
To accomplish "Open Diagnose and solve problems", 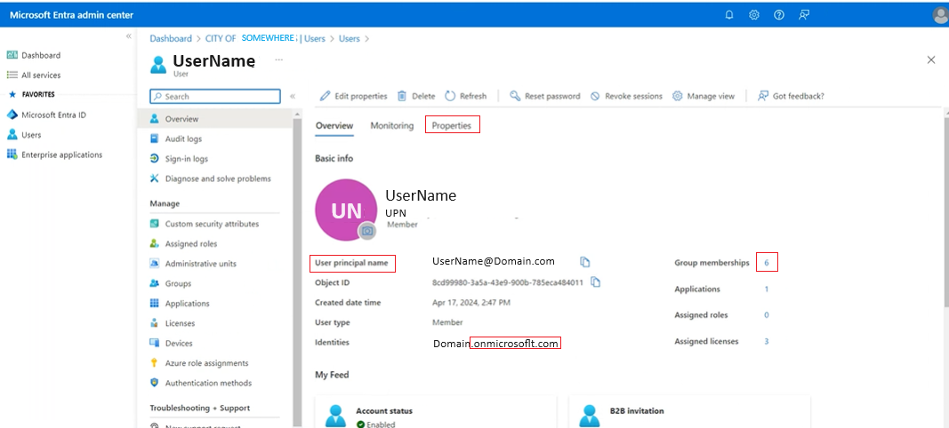I will (220, 179).
